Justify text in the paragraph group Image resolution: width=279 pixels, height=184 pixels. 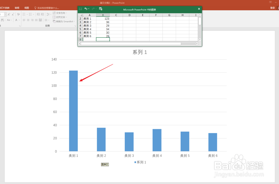click(x=36, y=20)
